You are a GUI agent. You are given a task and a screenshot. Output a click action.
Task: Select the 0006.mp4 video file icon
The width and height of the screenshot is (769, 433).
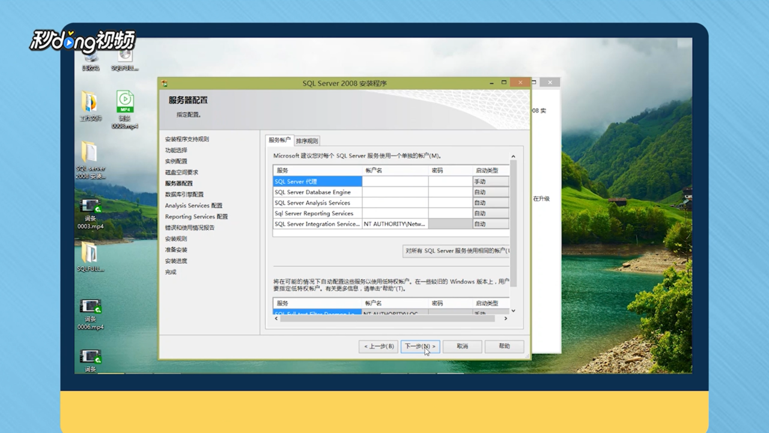(x=90, y=315)
